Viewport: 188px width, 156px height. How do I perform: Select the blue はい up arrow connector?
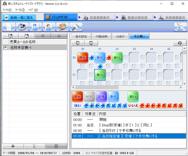[x=86, y=105]
